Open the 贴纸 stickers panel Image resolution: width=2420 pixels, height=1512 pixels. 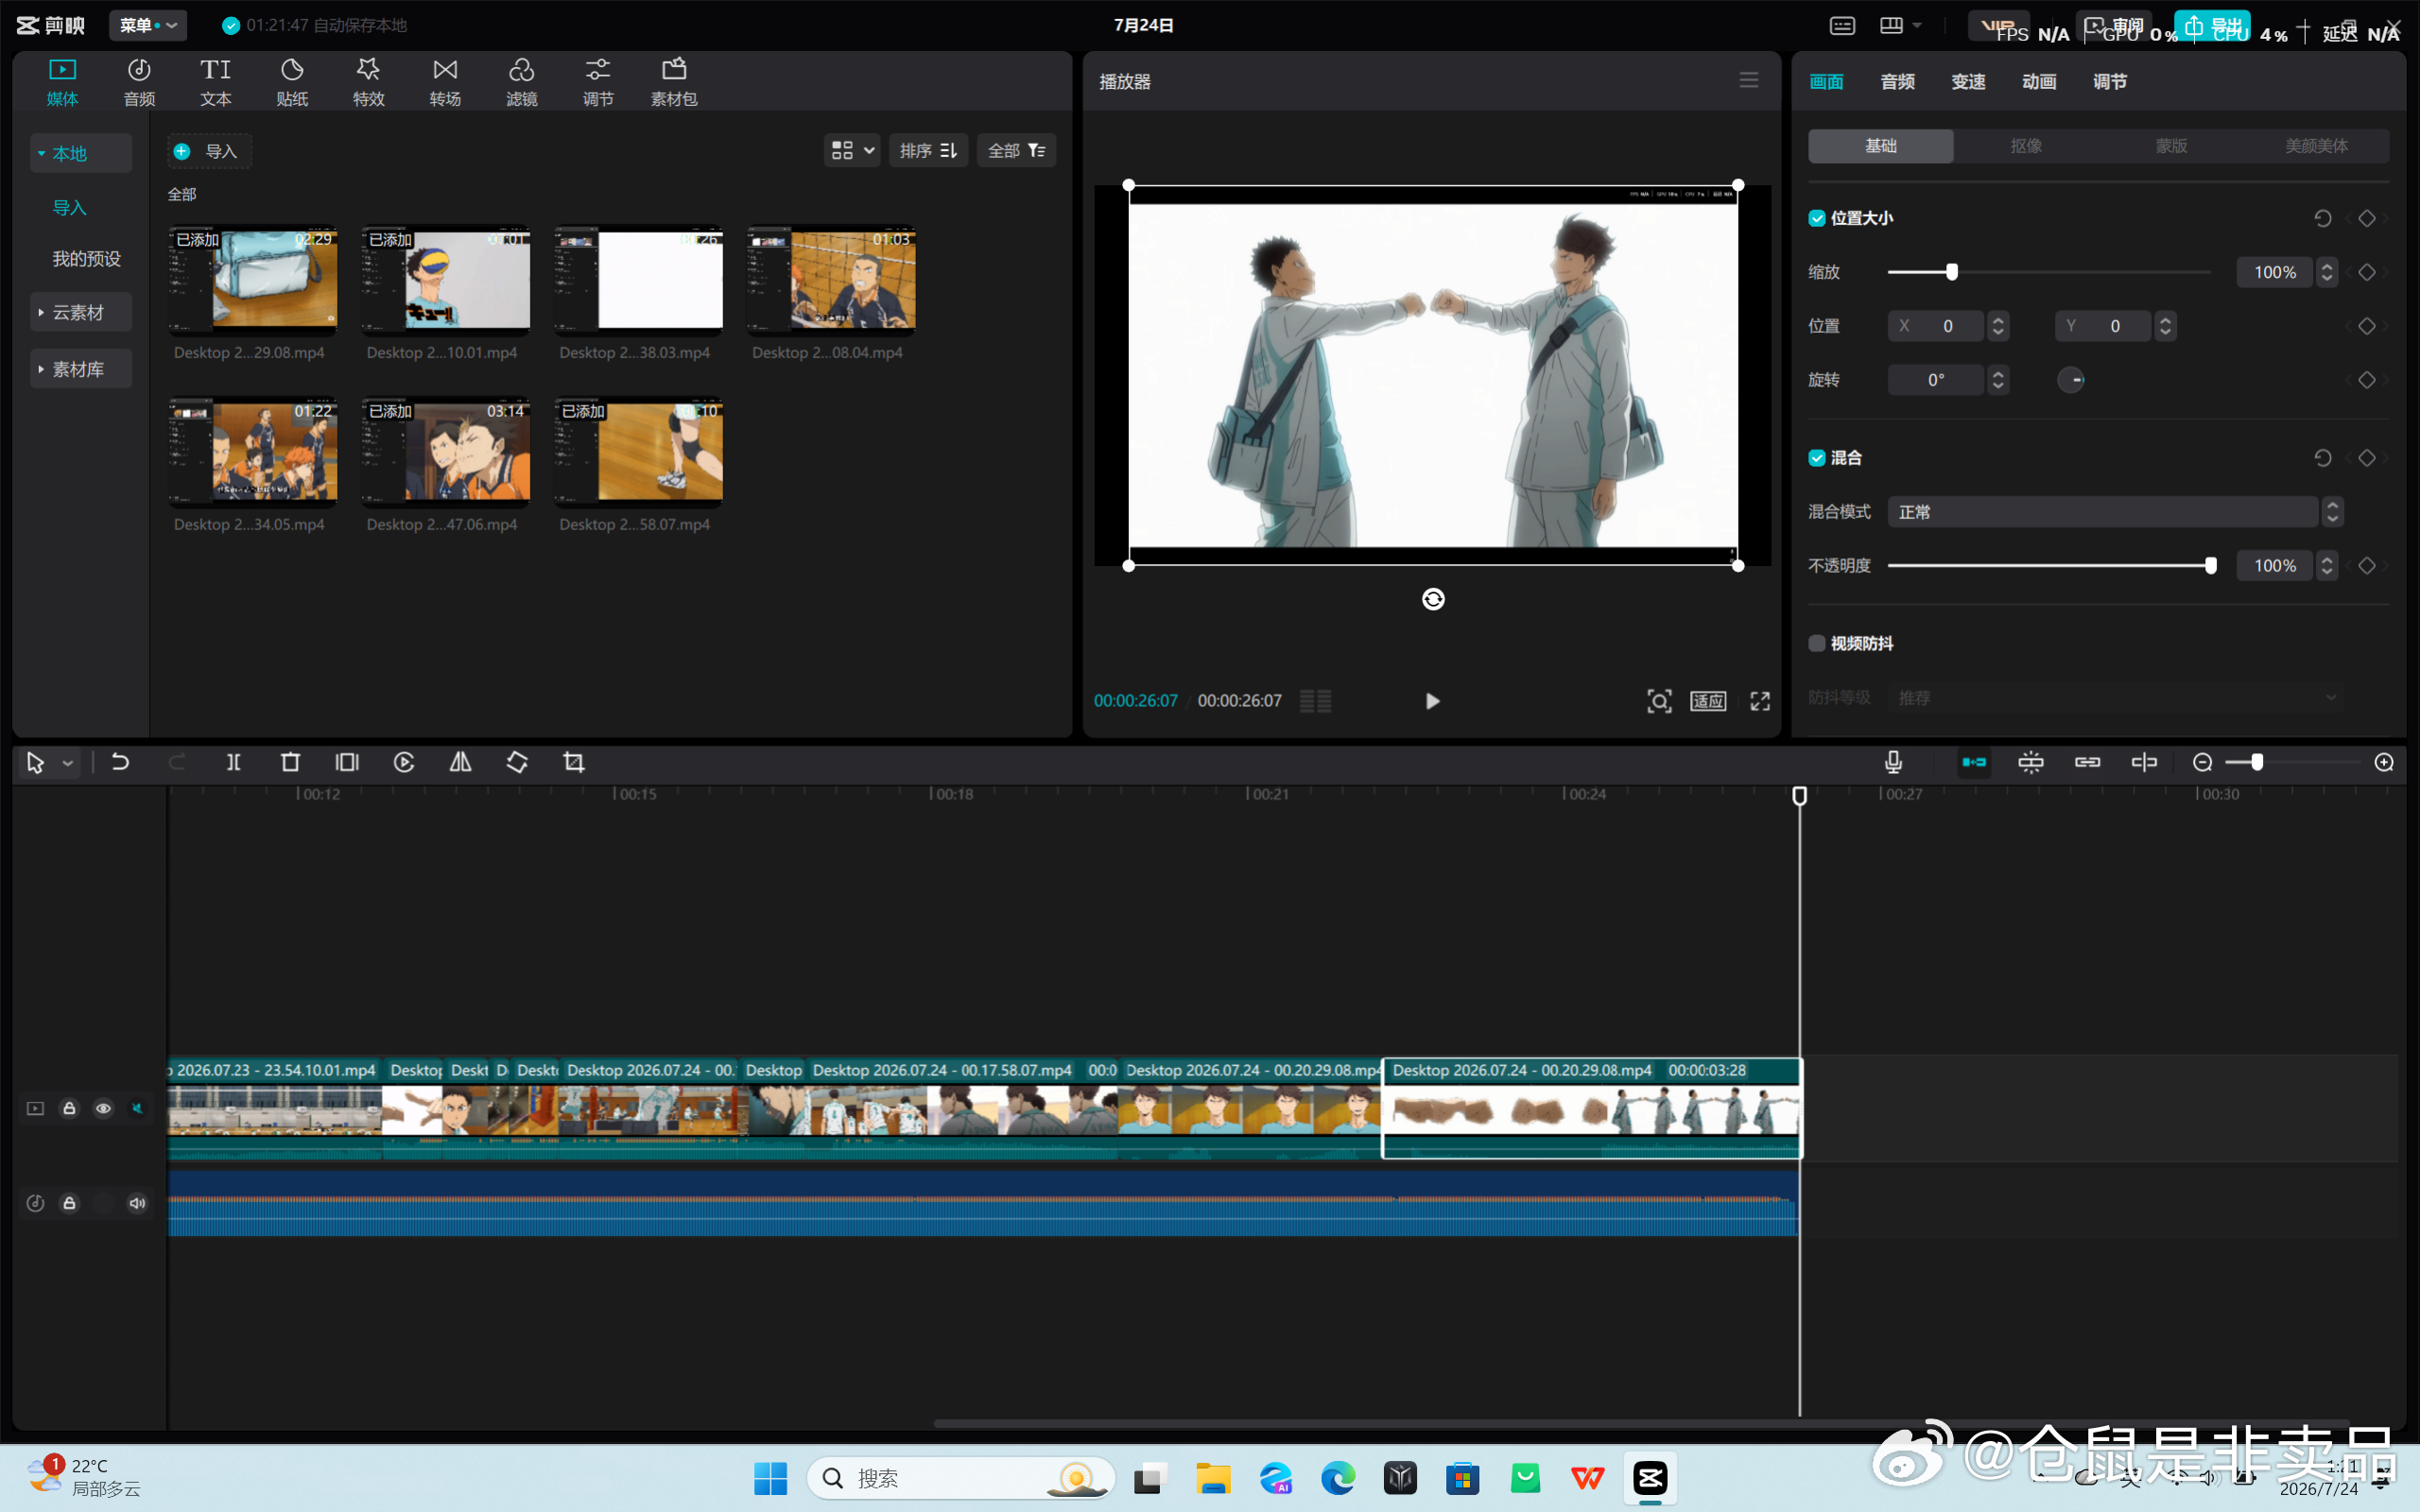pyautogui.click(x=292, y=82)
